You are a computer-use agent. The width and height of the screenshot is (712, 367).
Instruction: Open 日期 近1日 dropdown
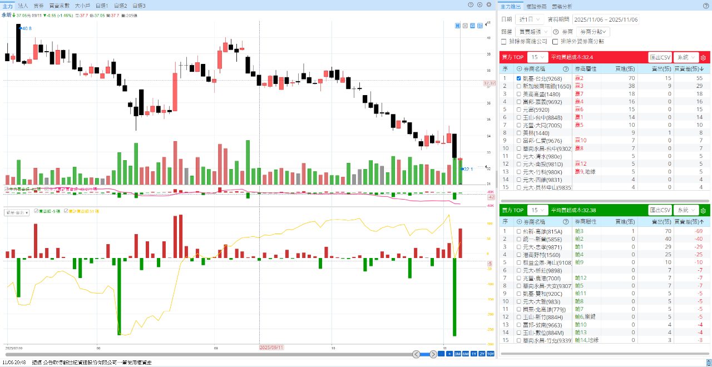pos(530,19)
